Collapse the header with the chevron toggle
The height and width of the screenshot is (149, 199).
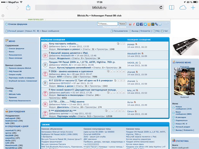click(x=166, y=24)
